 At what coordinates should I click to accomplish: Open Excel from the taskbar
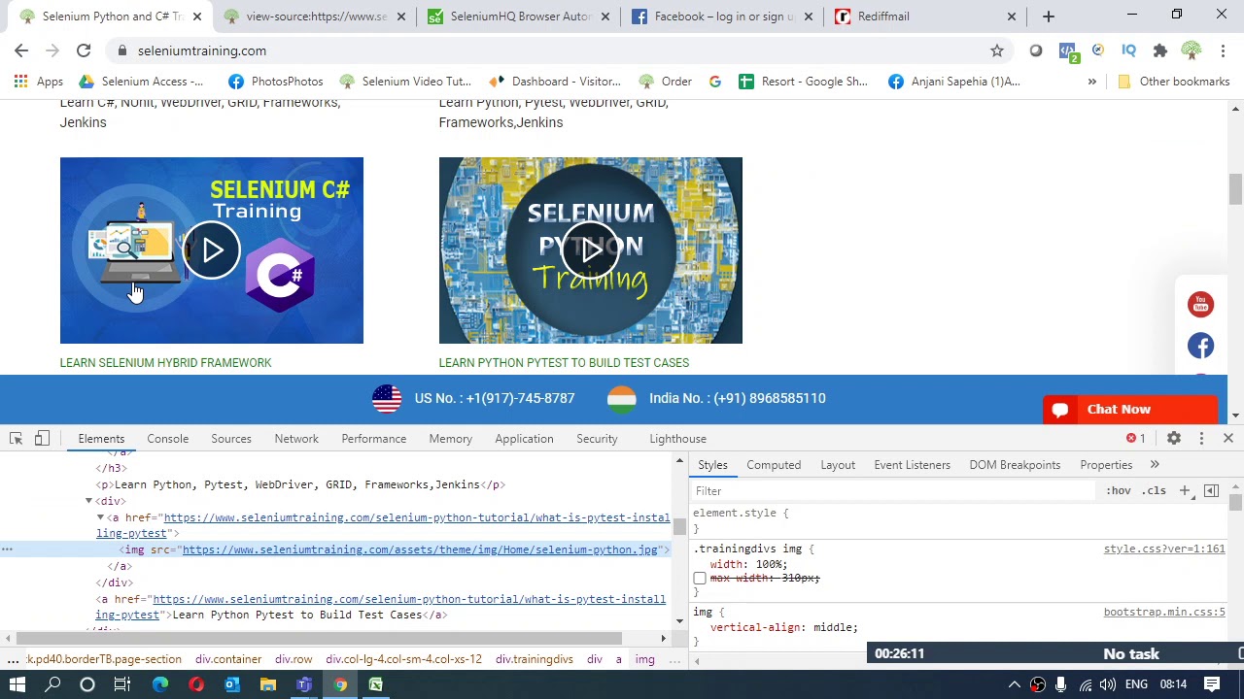click(x=375, y=685)
